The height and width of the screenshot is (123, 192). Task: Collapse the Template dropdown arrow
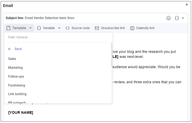(x=30, y=28)
